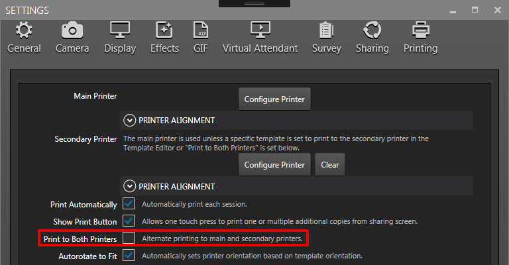
Task: Open the Sharing settings icon
Action: click(372, 30)
